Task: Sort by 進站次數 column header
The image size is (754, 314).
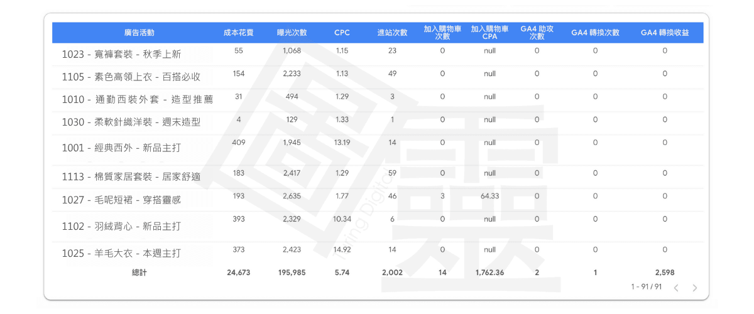Action: point(392,33)
